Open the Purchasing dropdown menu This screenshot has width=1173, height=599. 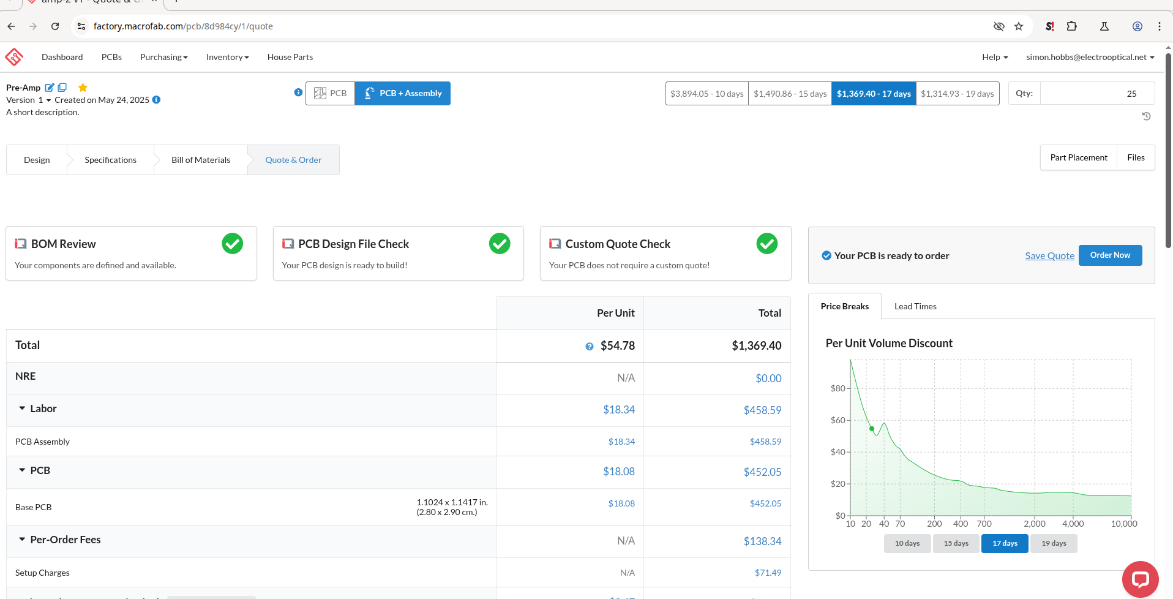click(163, 57)
